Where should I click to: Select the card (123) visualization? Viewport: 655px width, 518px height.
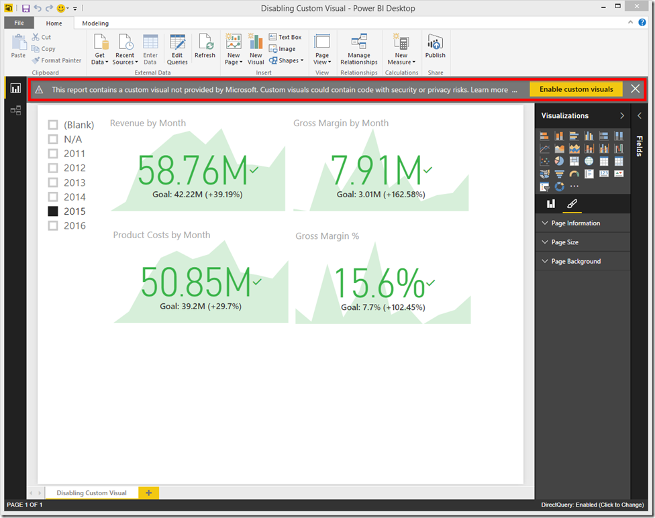pos(604,174)
